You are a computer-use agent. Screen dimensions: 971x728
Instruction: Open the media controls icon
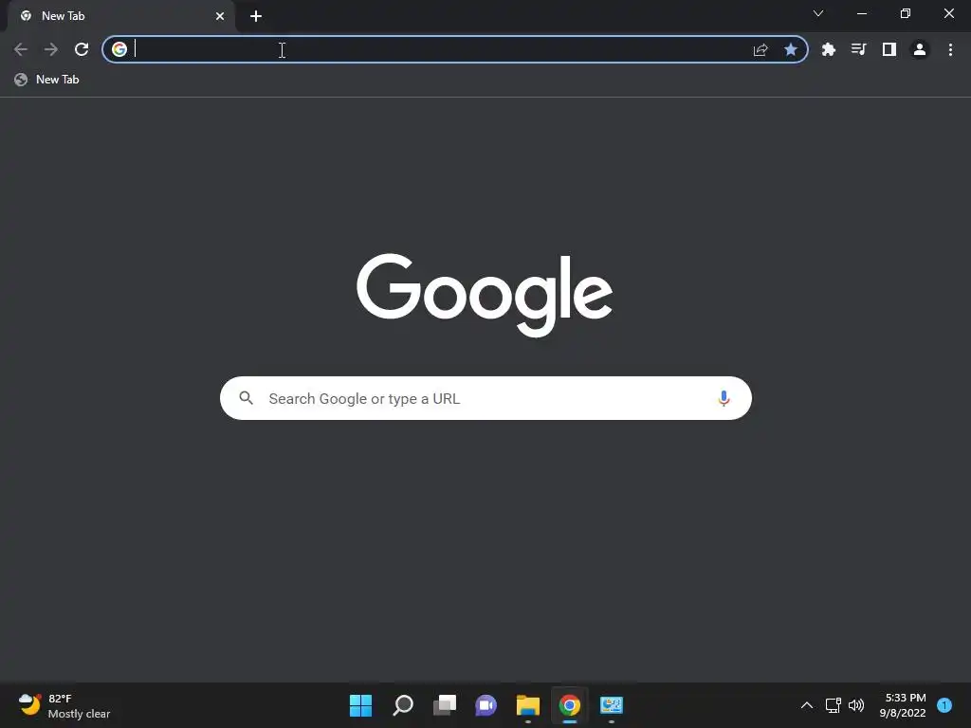pos(858,49)
